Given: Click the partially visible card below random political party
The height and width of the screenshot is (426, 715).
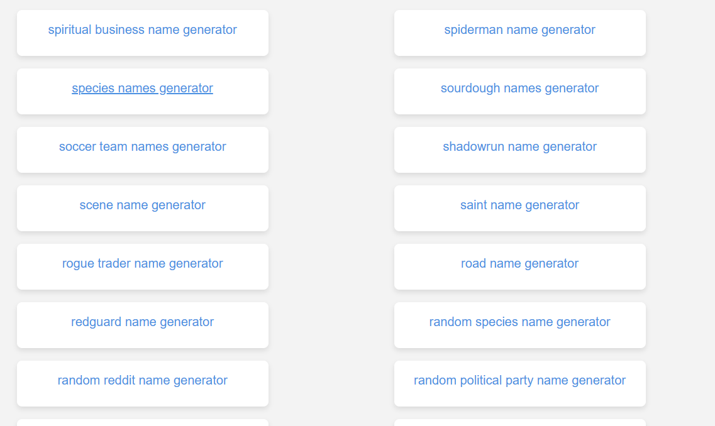Looking at the screenshot, I should tap(519, 423).
